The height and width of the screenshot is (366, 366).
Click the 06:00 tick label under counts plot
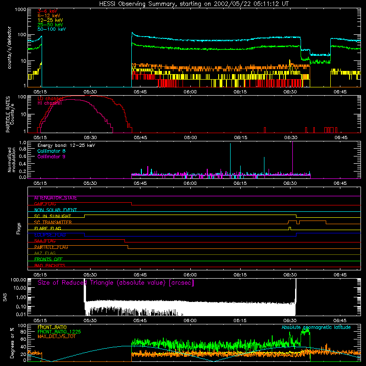tap(190, 92)
